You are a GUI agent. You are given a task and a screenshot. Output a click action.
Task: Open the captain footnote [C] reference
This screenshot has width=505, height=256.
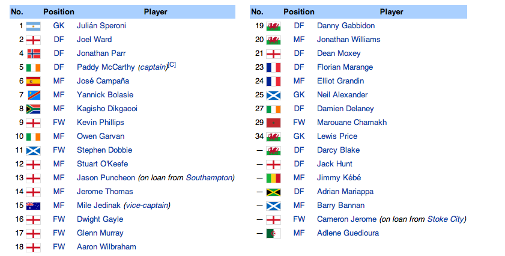(172, 65)
